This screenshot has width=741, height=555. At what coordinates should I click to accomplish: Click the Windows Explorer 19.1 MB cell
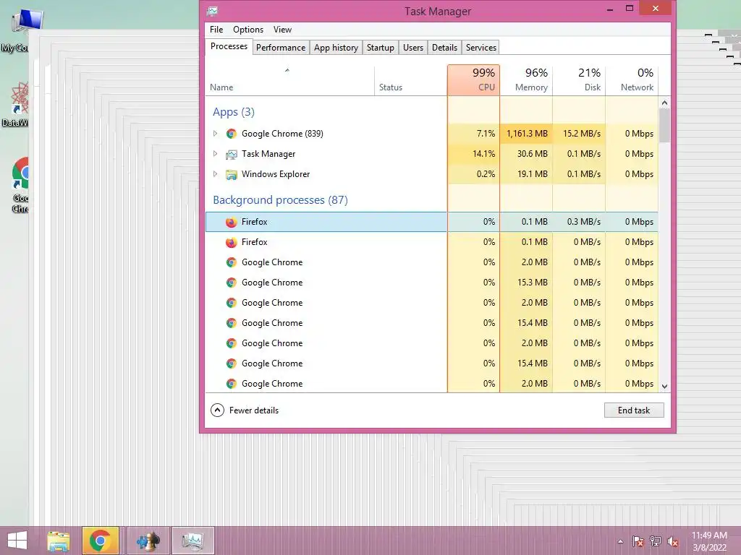pyautogui.click(x=526, y=174)
